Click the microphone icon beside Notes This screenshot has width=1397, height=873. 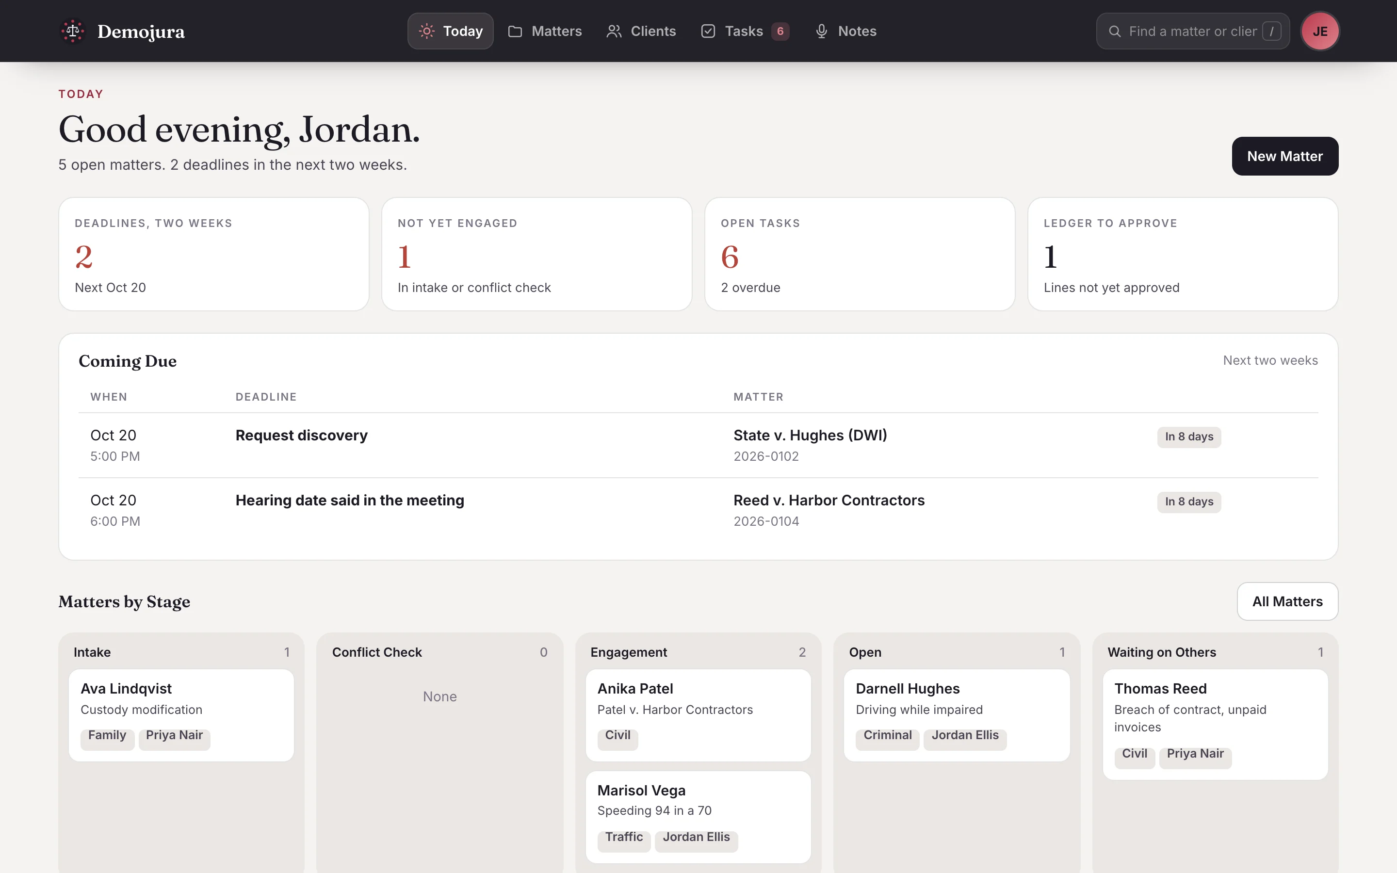(821, 31)
